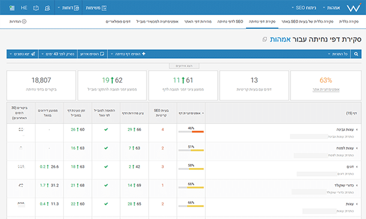The image size is (366, 219).
Task: Open the דוחות reports dropdown
Action: [x=68, y=8]
